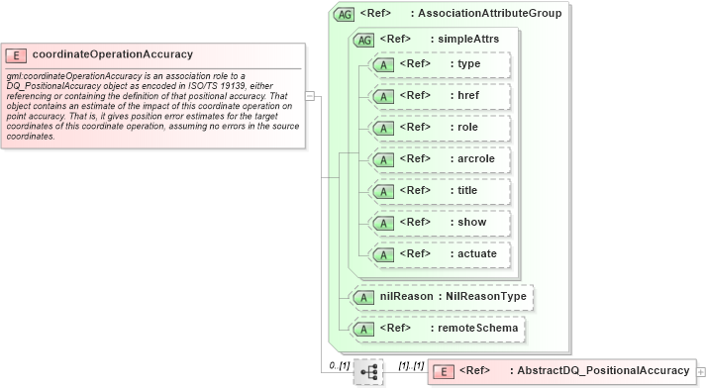Viewport: 706px width, 388px height.
Task: Click the AG icon of AssociationAttributeGroup
Action: pyautogui.click(x=344, y=15)
